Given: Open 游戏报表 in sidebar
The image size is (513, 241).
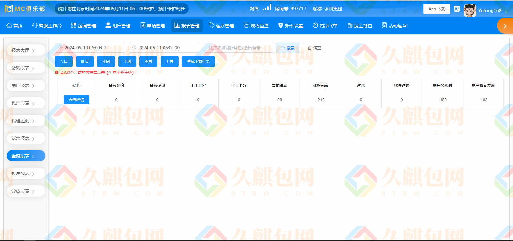Looking at the screenshot, I should pos(26,68).
